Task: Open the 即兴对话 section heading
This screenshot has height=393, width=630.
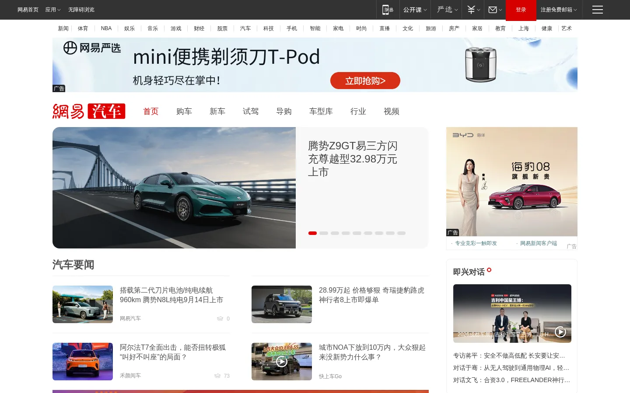Action: [x=469, y=272]
